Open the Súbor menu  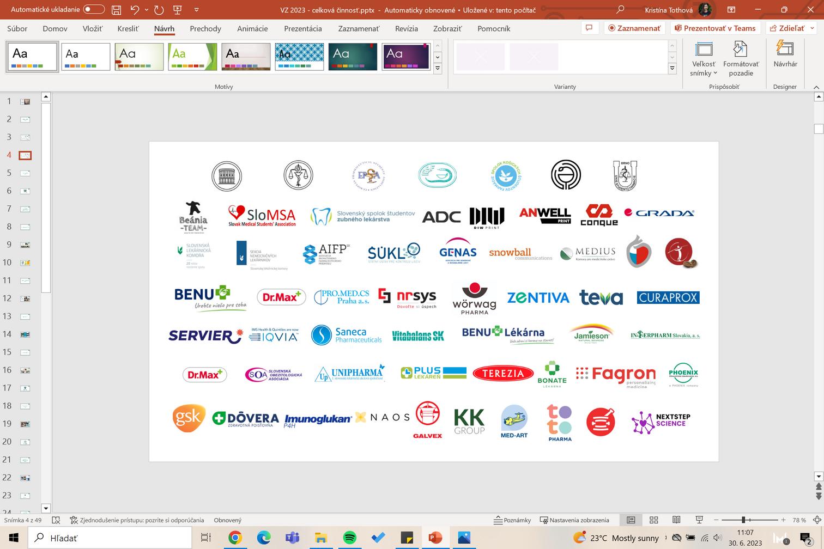pos(17,28)
